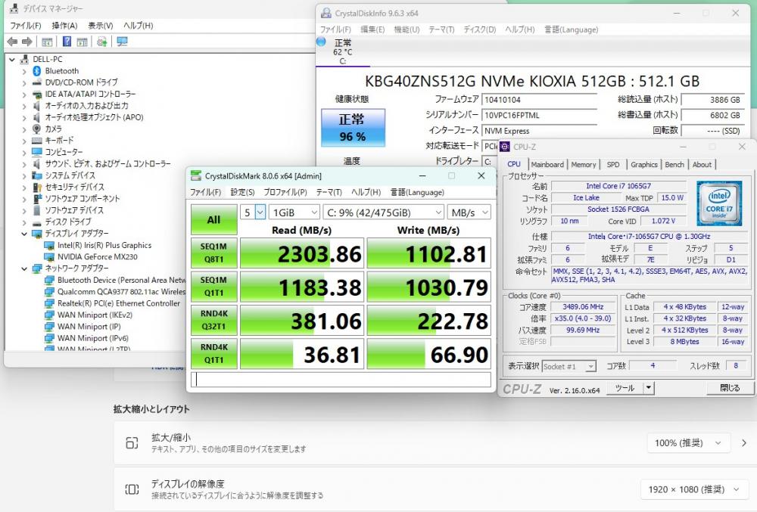
Task: Click the ツール button in CPU-Z
Action: [625, 388]
